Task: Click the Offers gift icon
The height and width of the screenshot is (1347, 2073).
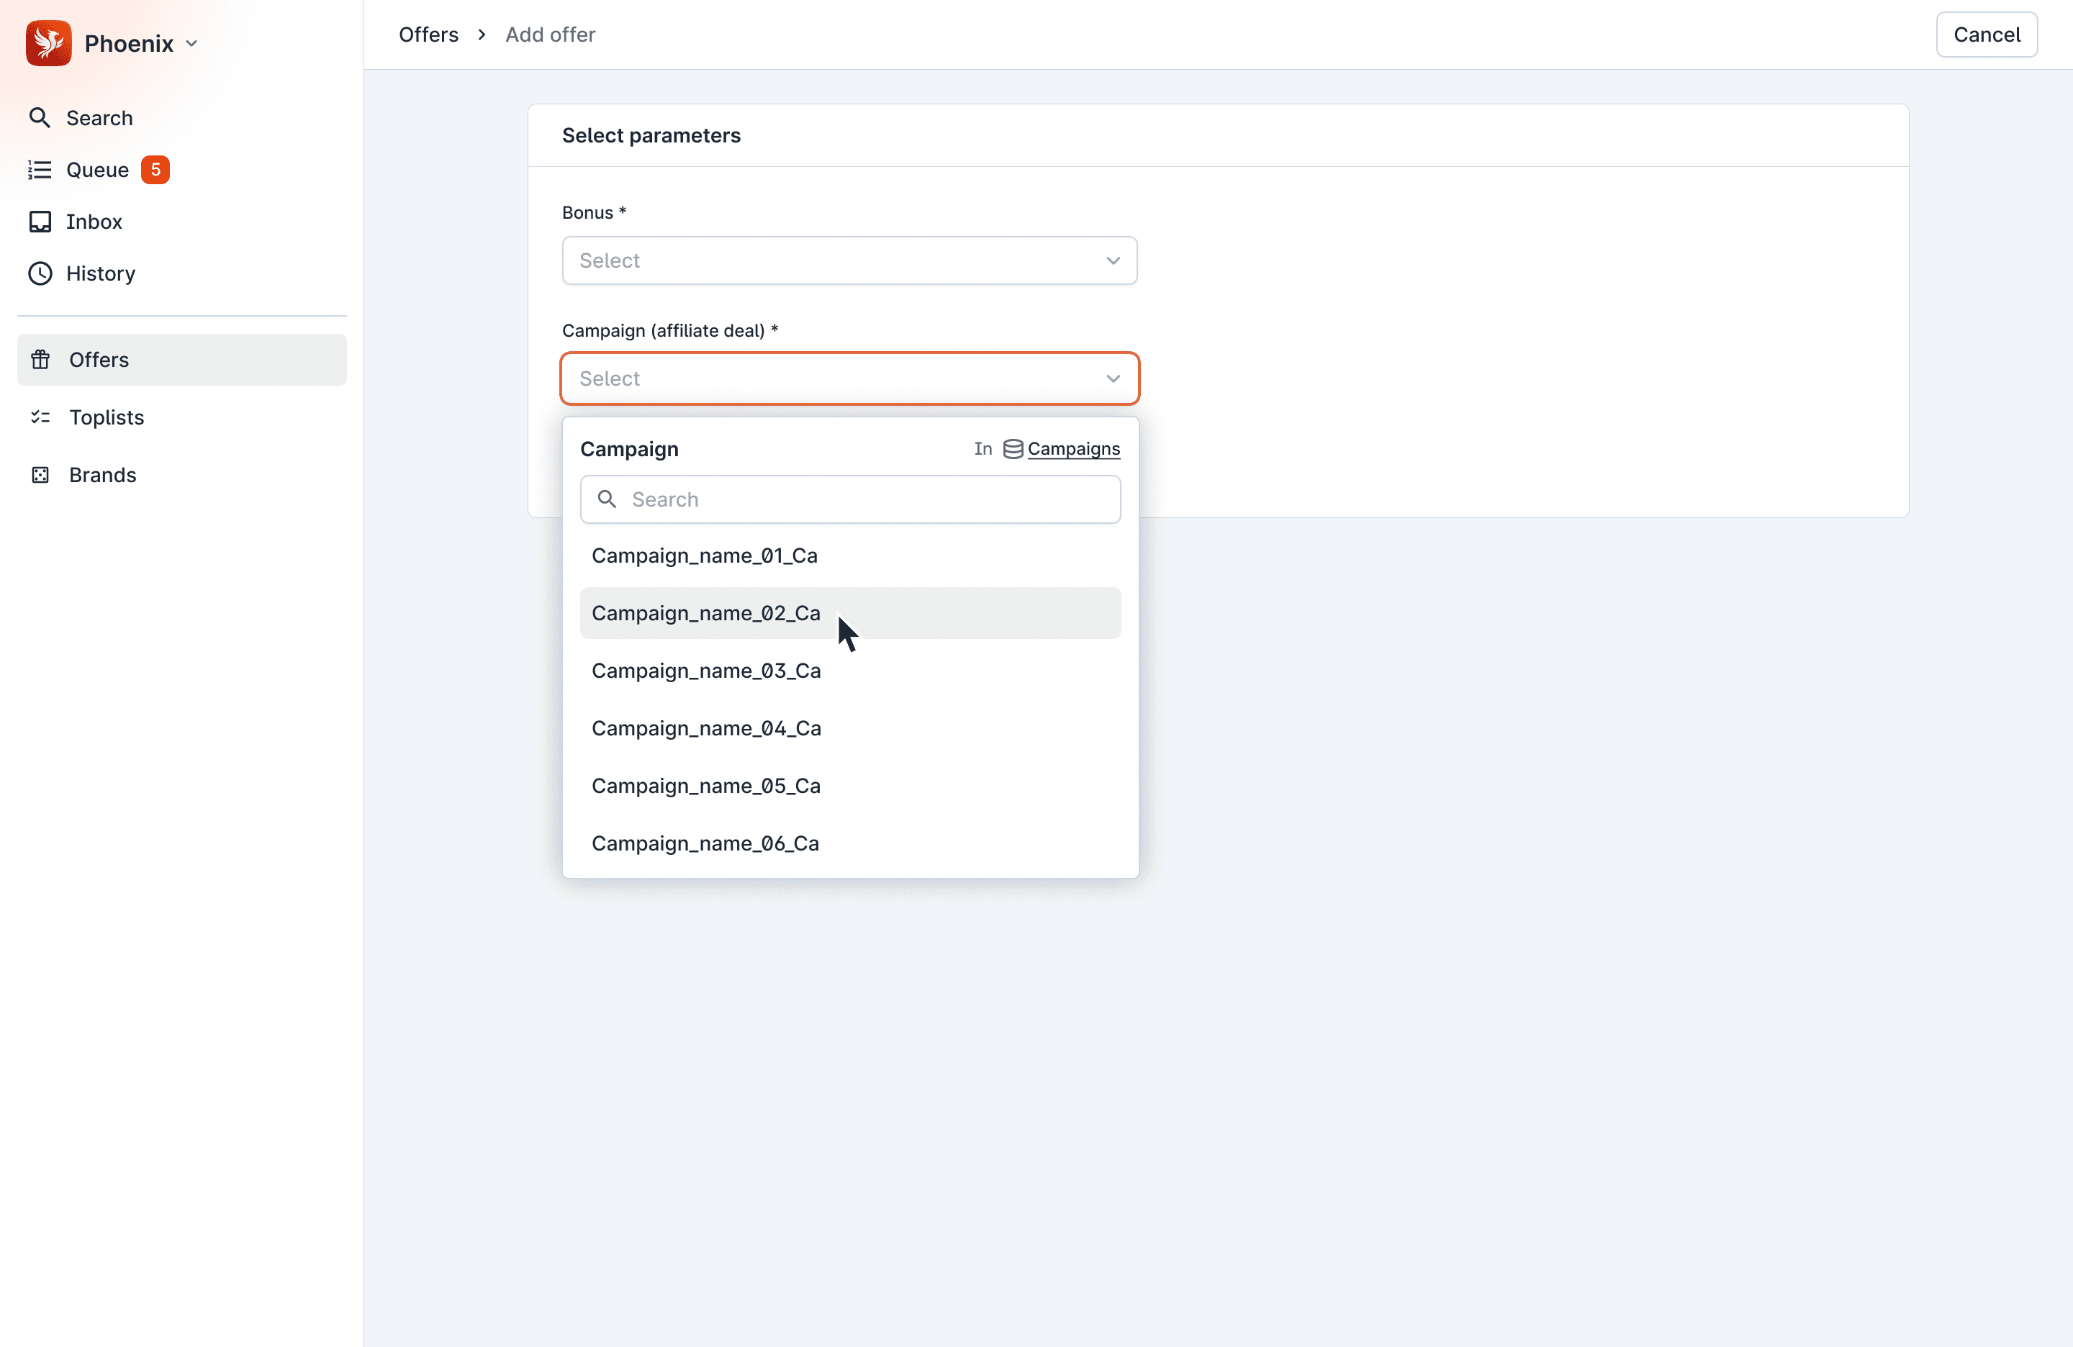Action: click(40, 360)
